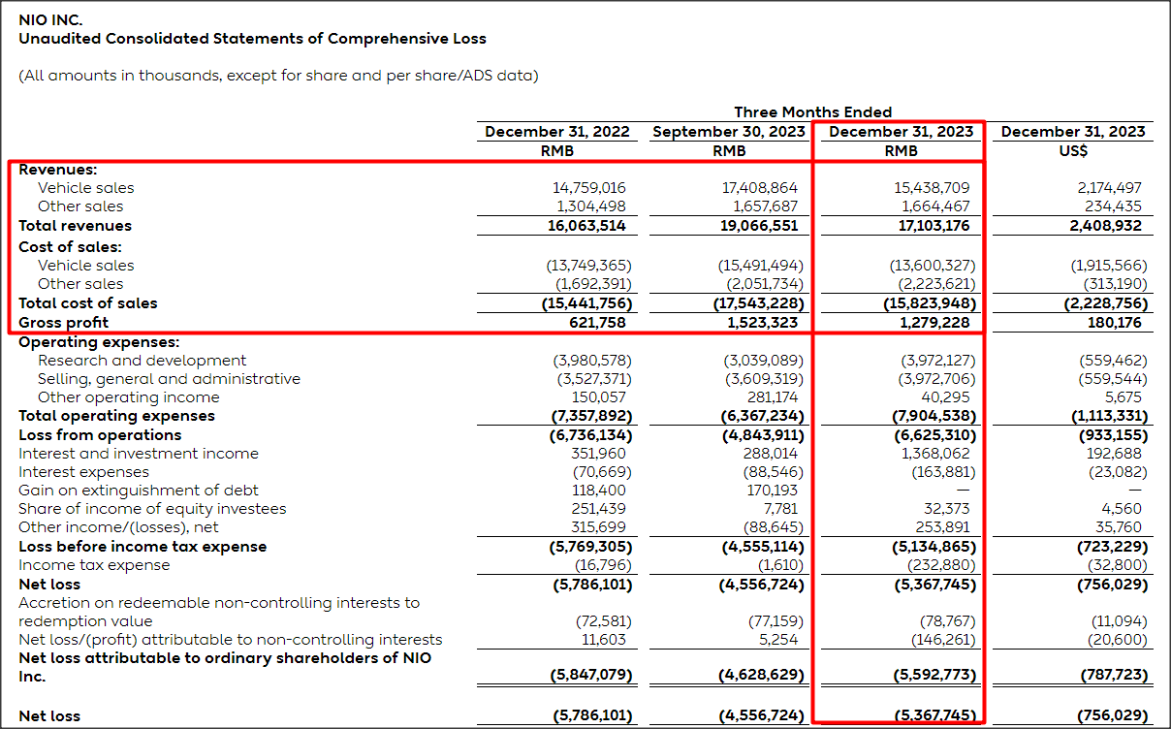This screenshot has height=729, width=1171.
Task: Select the Three Months Ended header
Action: click(812, 112)
